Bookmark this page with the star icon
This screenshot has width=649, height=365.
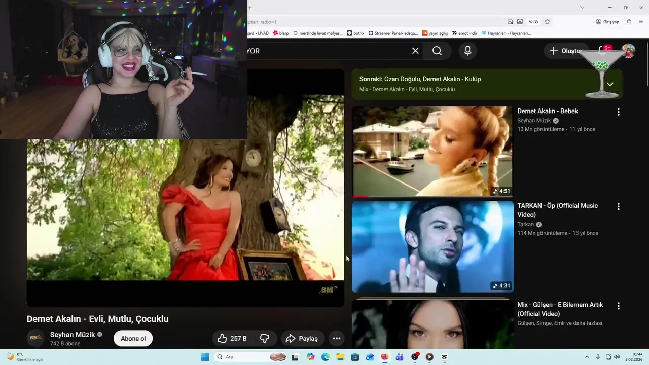tap(547, 22)
